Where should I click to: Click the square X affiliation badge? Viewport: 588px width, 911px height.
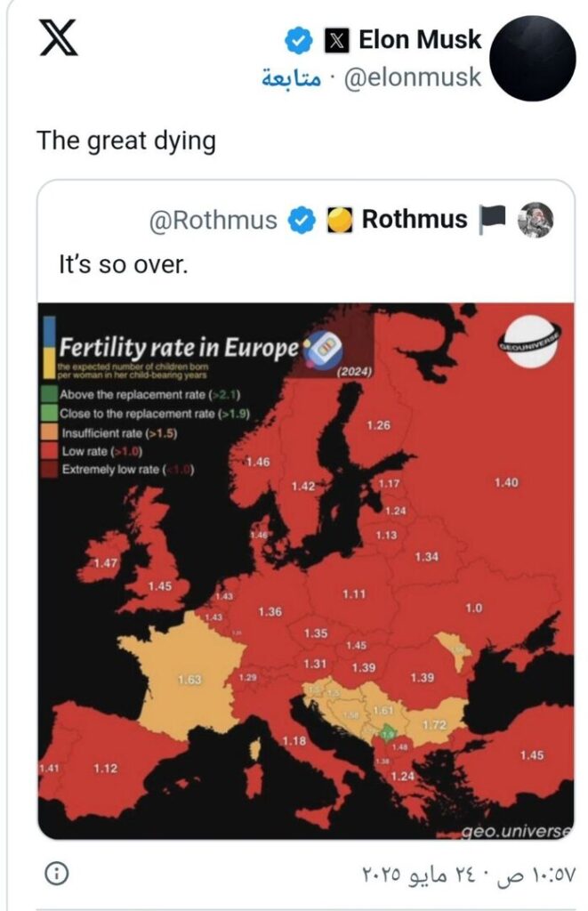point(337,41)
